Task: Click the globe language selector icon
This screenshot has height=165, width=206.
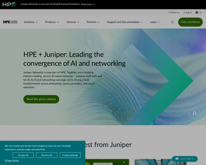Action: [x=197, y=12]
